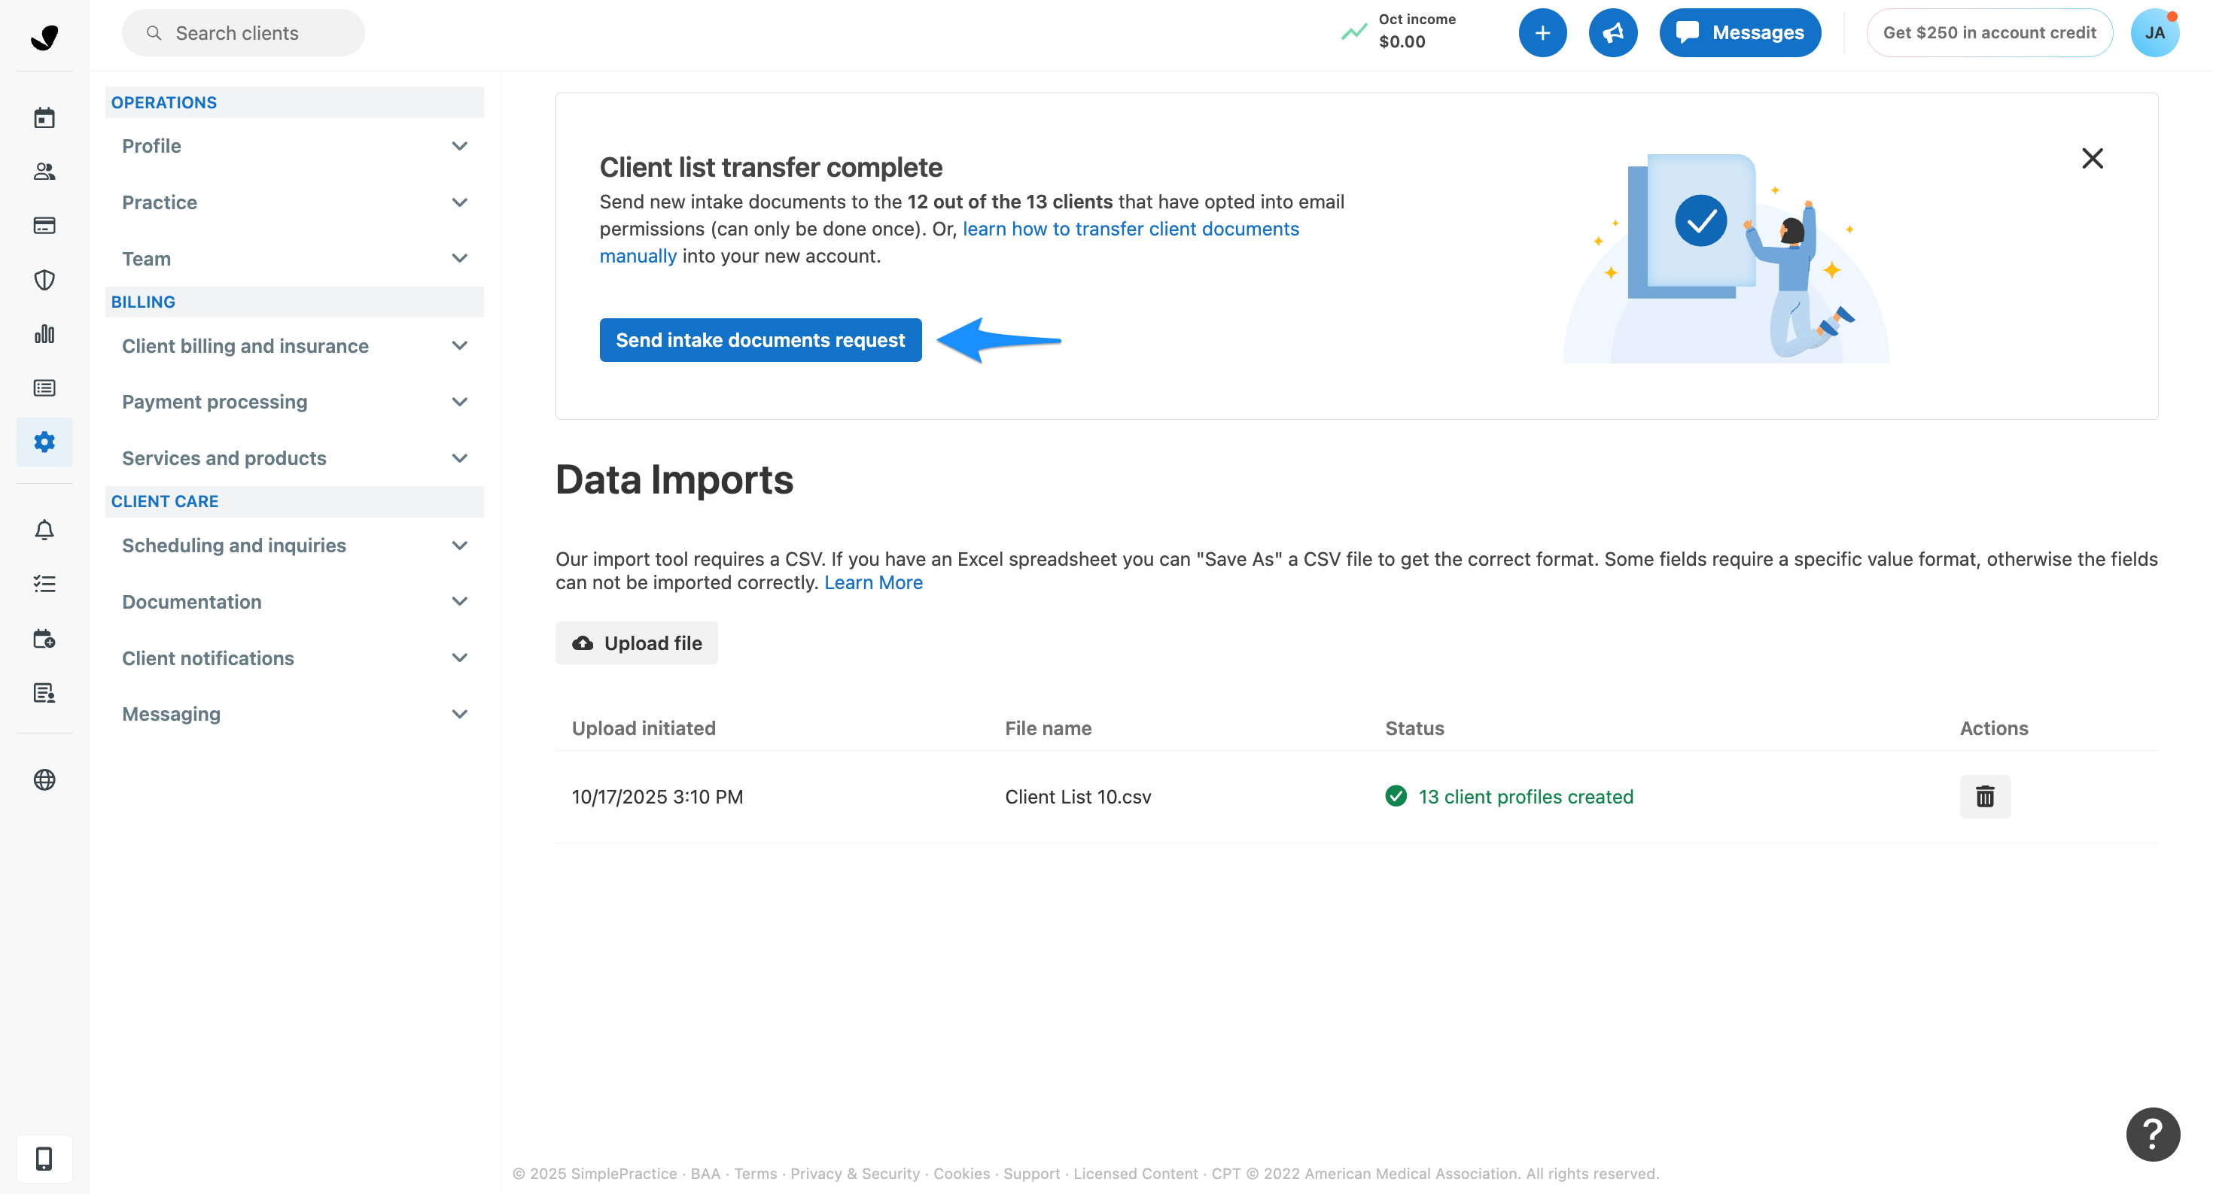Open the appointment requests calendar-plus icon
Screen dimensions: 2213x1194
tap(44, 639)
